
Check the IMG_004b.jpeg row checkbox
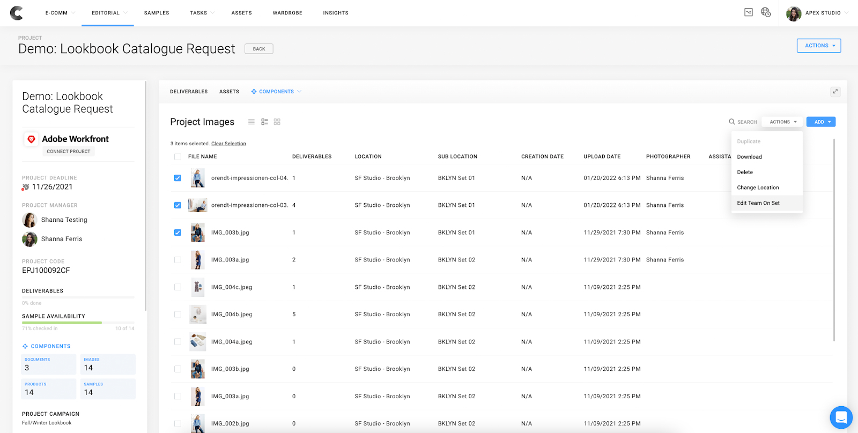(177, 315)
